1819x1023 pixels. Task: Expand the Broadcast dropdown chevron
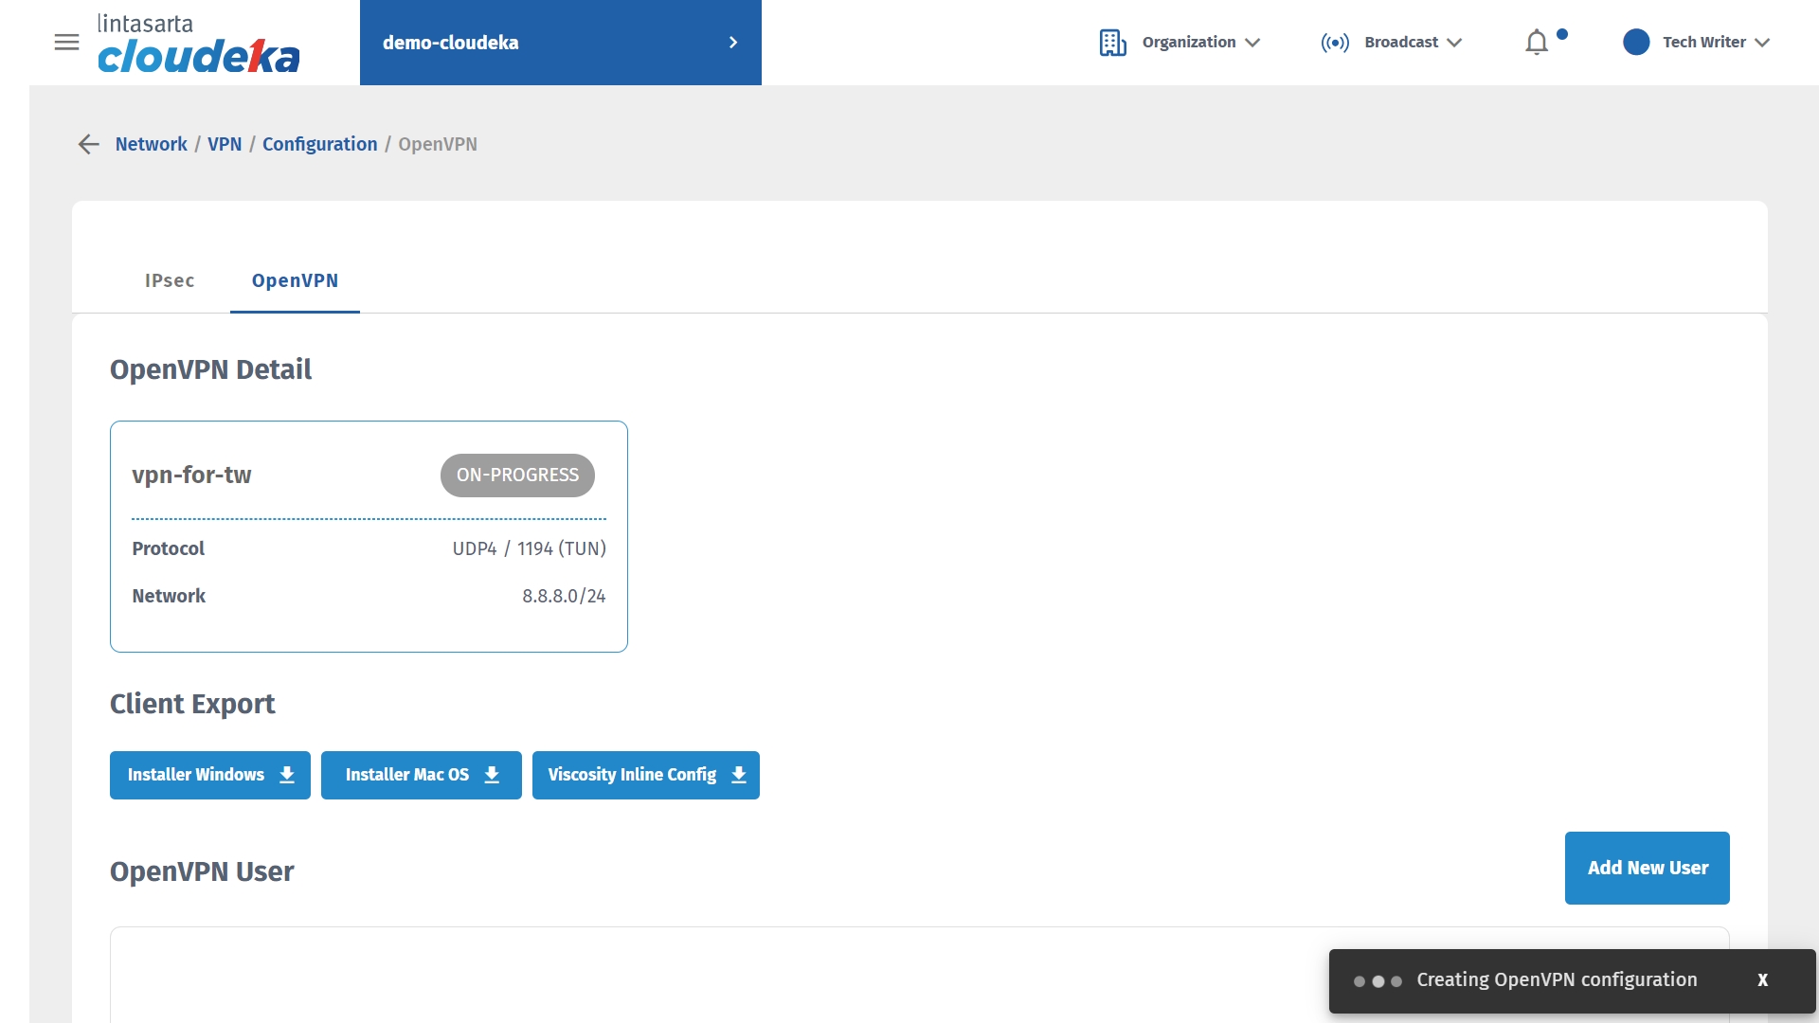click(1454, 43)
